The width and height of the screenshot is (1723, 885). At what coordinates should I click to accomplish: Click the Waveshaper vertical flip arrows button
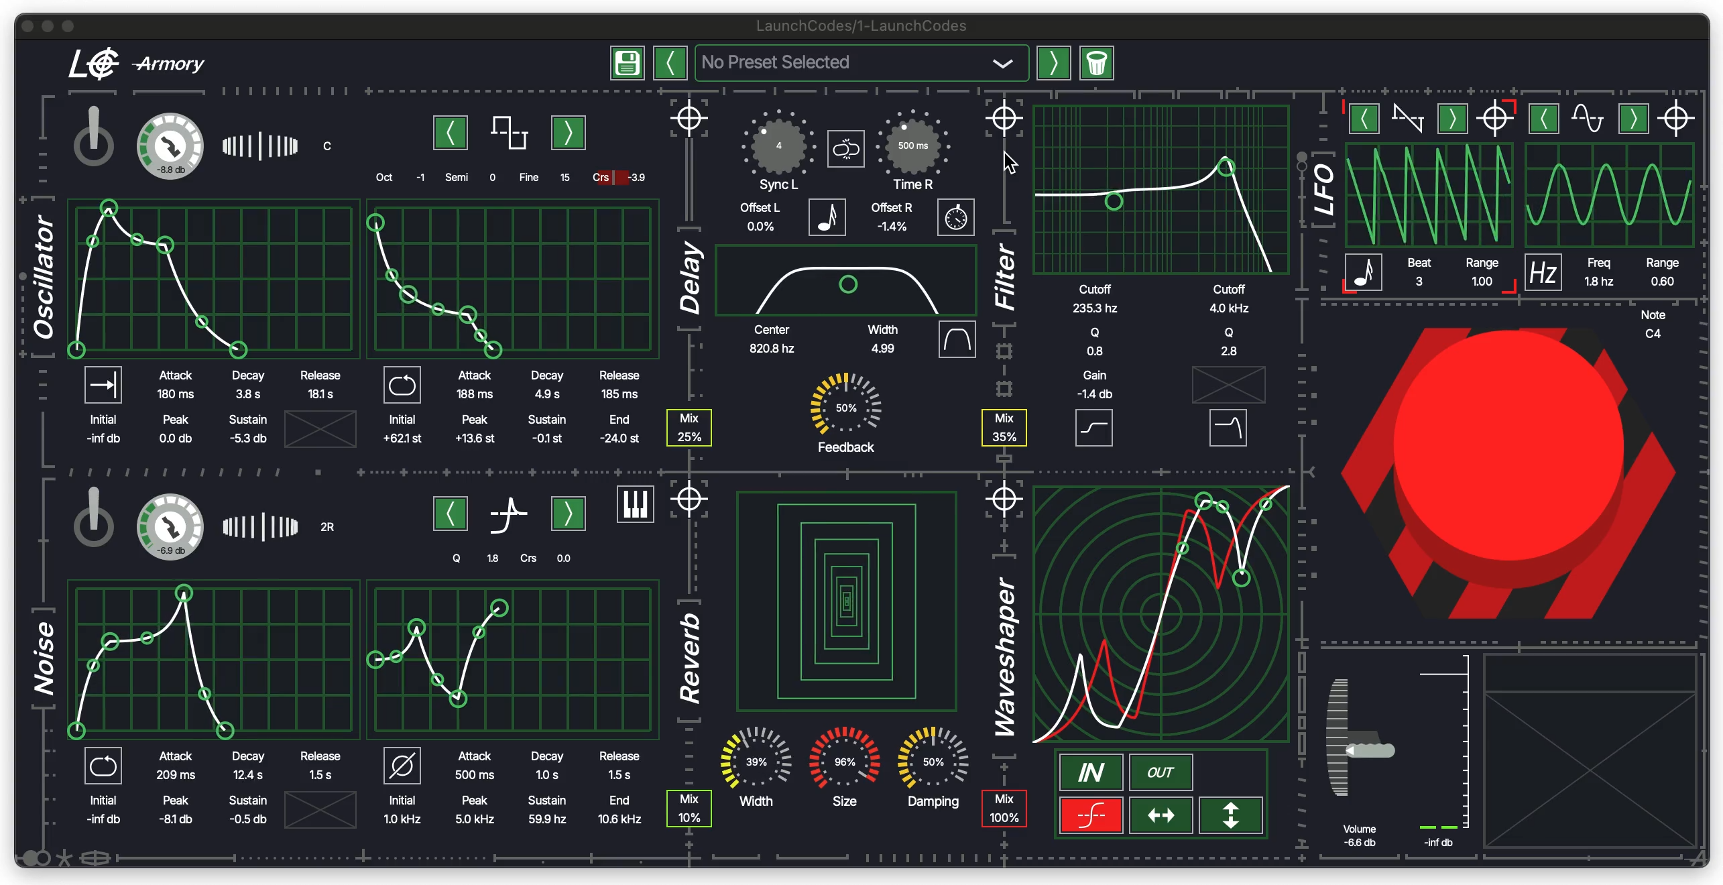click(x=1230, y=815)
